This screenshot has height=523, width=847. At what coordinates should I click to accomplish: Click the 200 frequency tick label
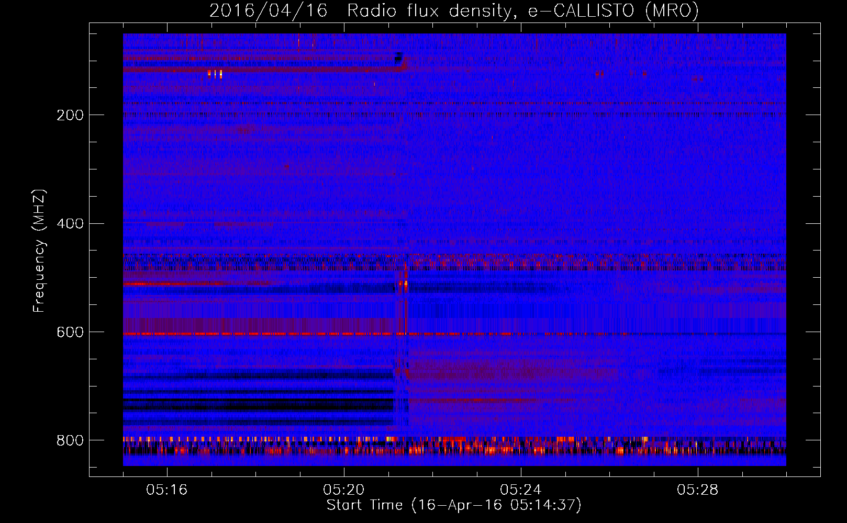coord(70,115)
